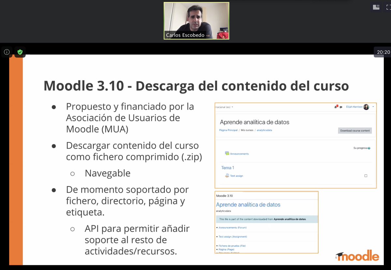Click the 20:20 meeting timer
Image resolution: width=391 pixels, height=270 pixels.
coord(383,52)
